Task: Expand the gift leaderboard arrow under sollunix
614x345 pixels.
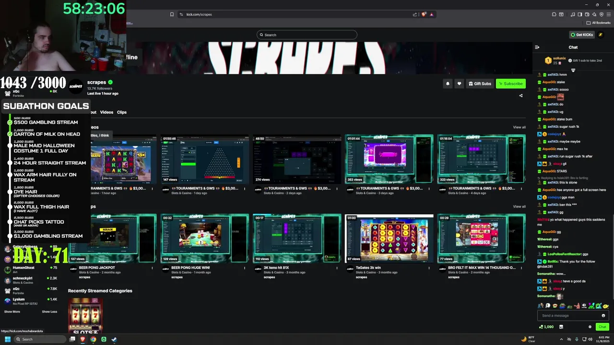Action: (x=573, y=70)
